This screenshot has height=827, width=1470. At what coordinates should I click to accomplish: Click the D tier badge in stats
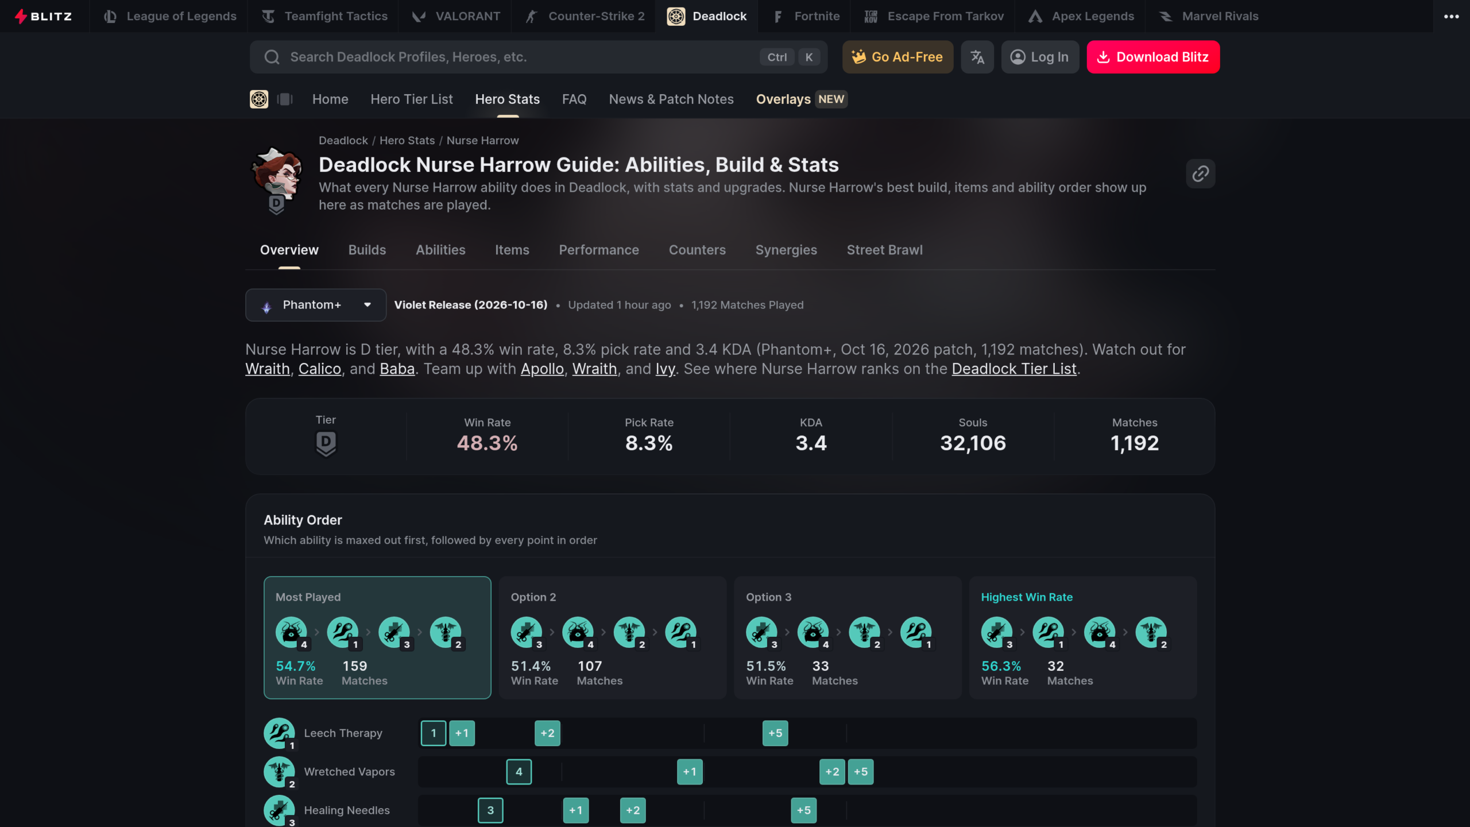[326, 444]
